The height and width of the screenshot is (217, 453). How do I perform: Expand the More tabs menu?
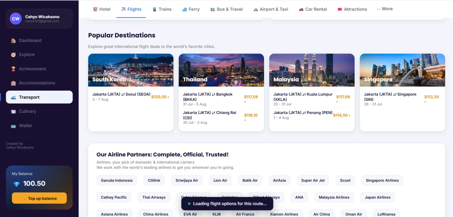point(385,9)
